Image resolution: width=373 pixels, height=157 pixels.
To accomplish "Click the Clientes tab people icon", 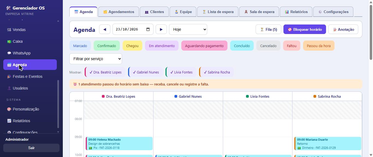I will coord(147,12).
